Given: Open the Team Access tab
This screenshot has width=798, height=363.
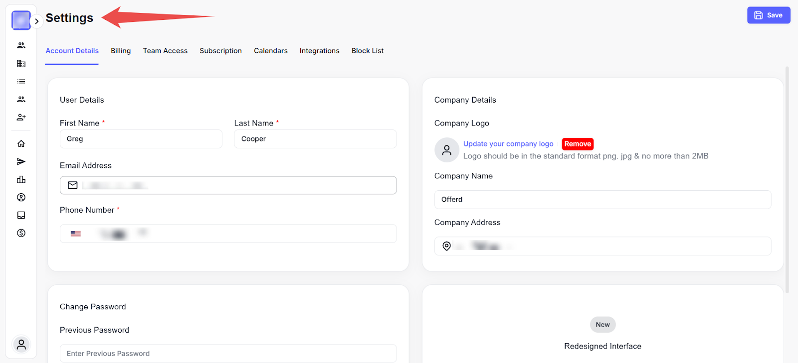Looking at the screenshot, I should click(165, 51).
